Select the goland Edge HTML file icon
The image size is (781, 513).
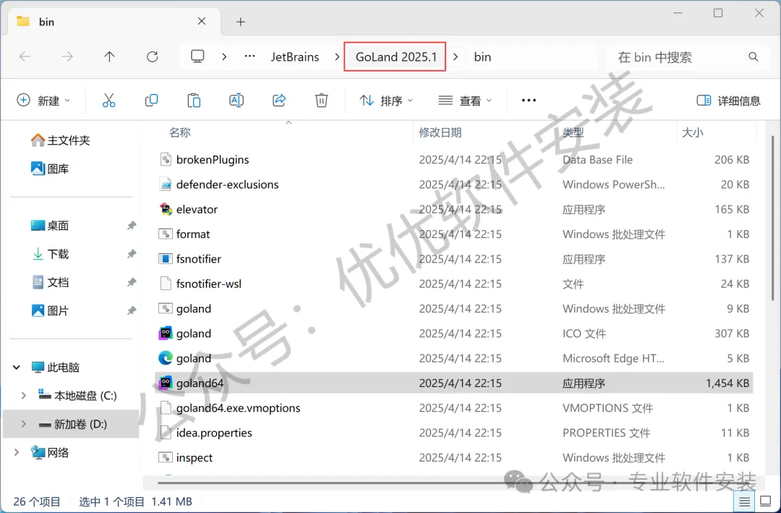pyautogui.click(x=166, y=358)
